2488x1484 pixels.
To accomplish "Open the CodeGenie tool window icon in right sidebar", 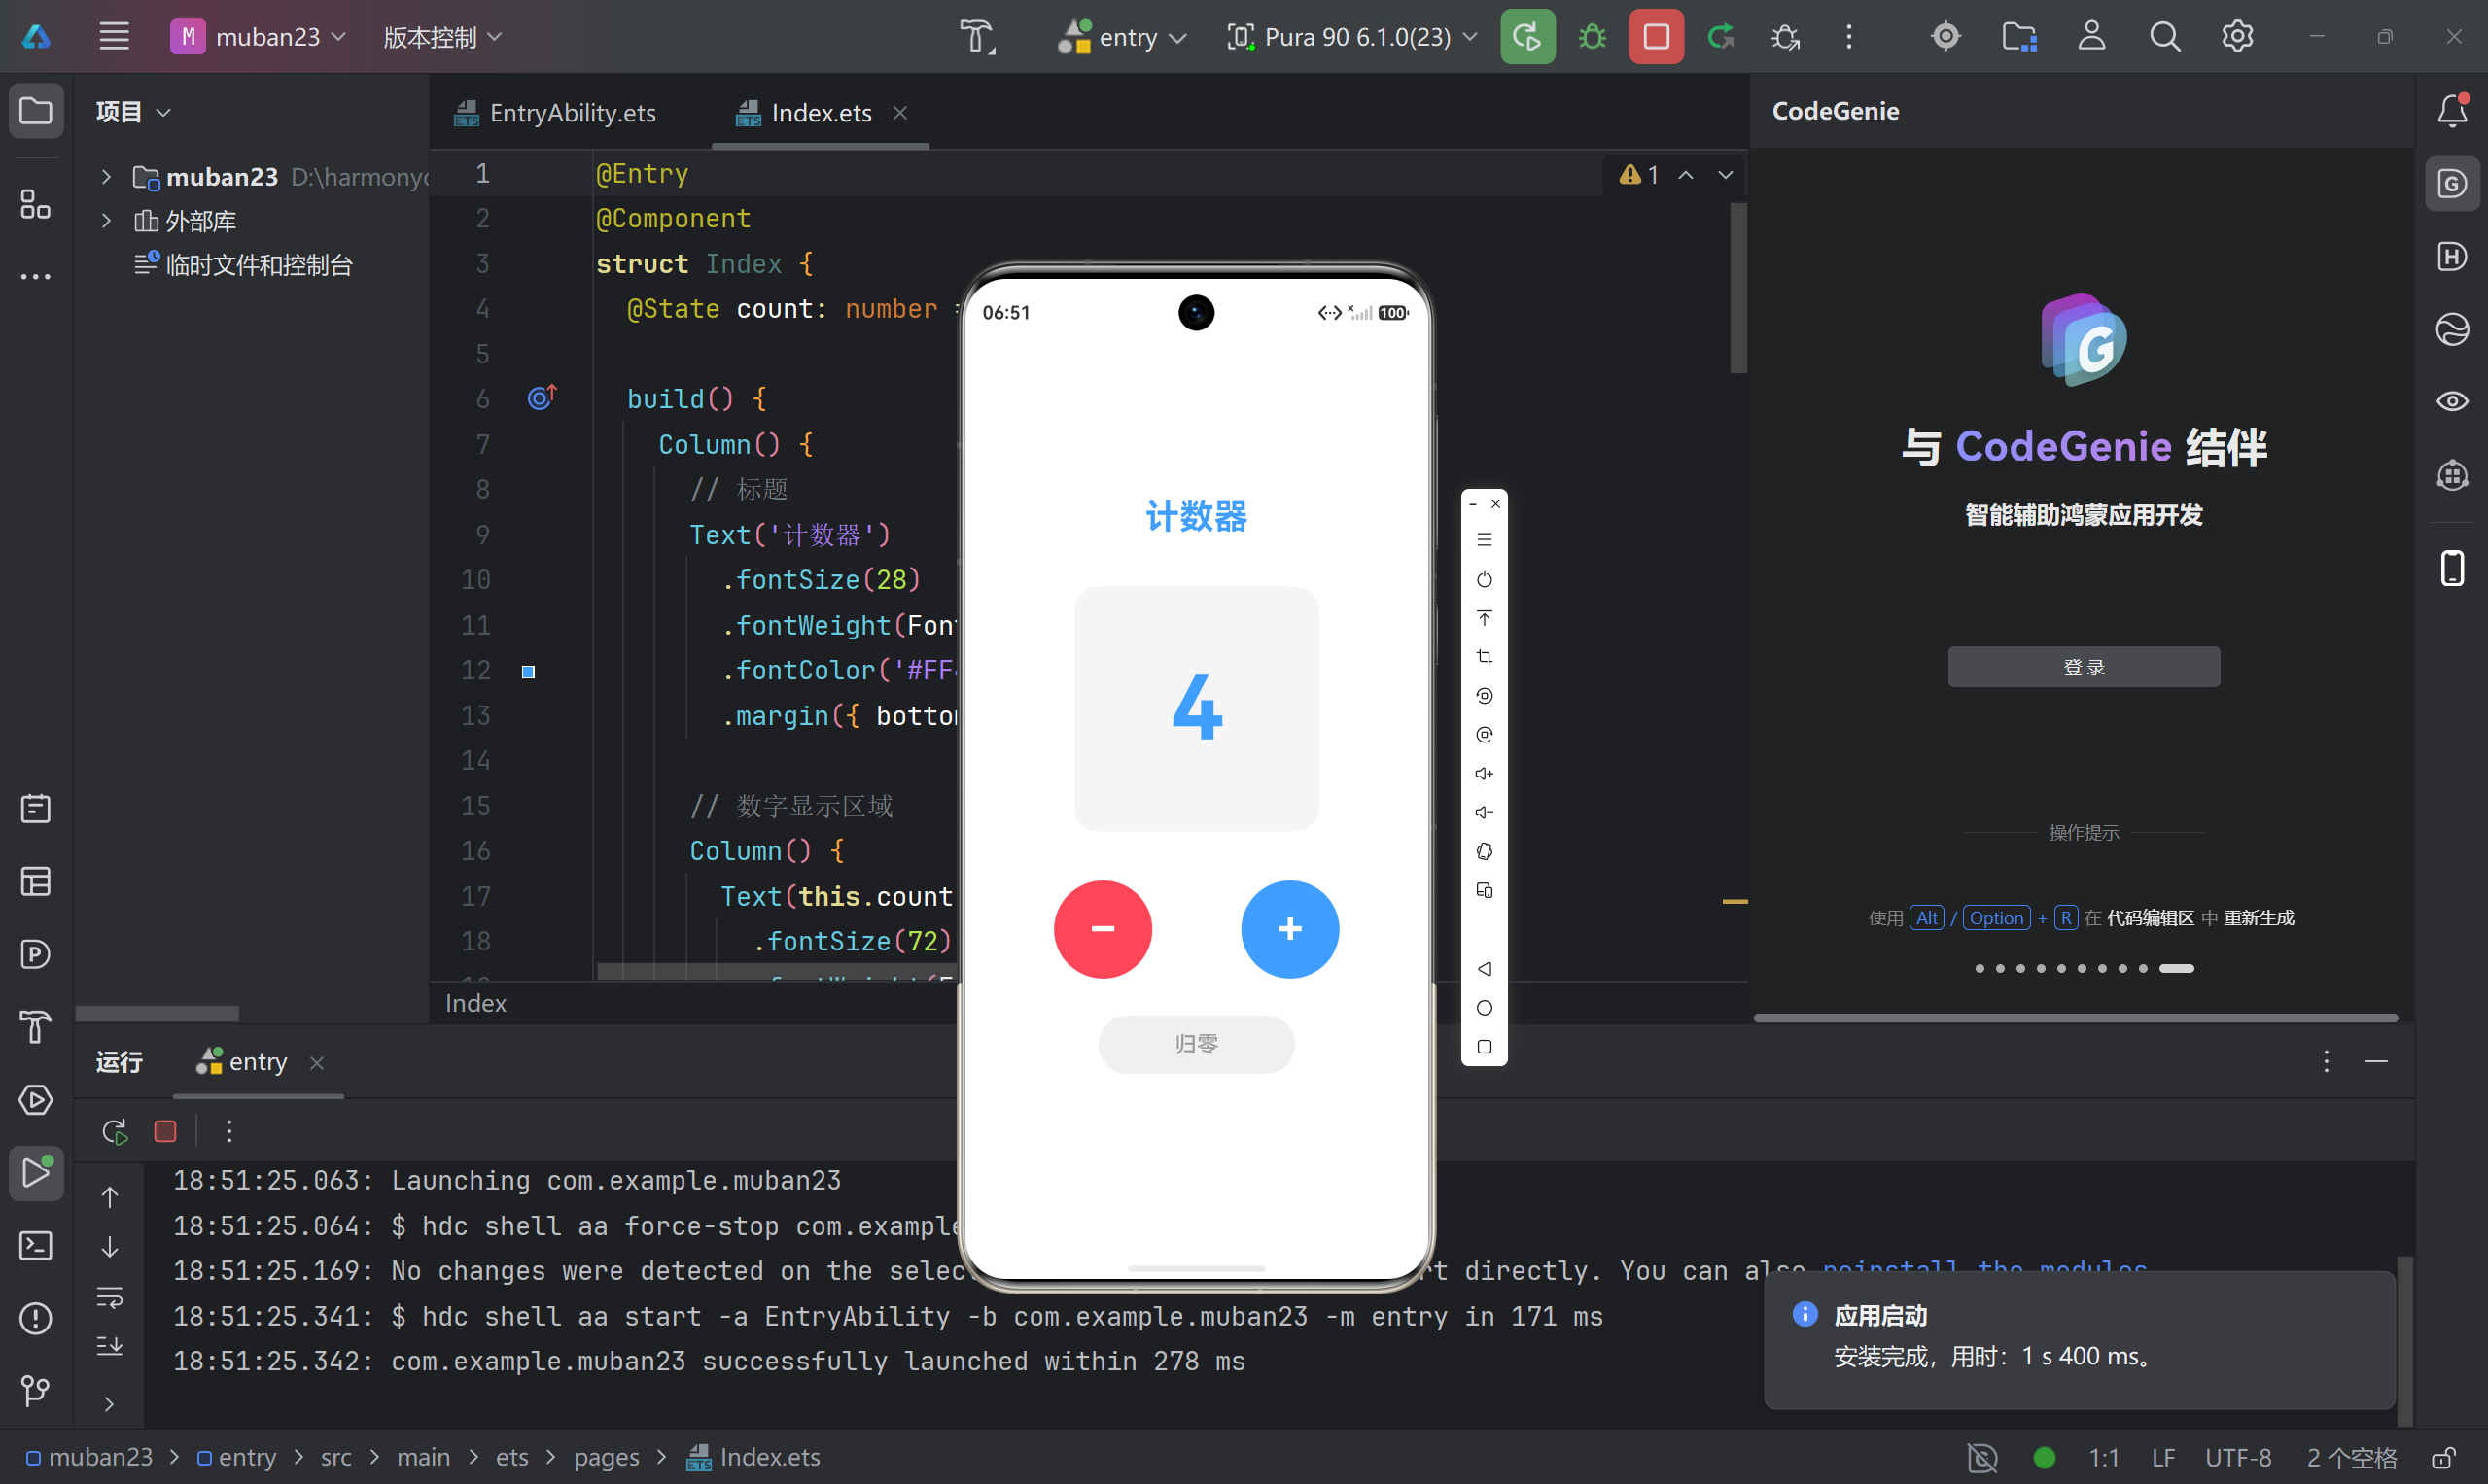I will click(2452, 184).
